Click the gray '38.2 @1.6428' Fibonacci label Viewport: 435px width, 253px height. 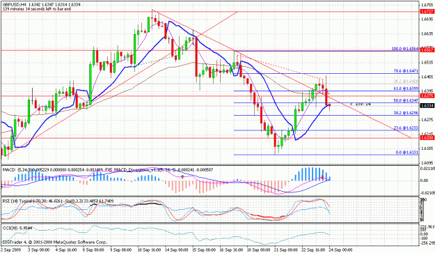pyautogui.click(x=406, y=81)
